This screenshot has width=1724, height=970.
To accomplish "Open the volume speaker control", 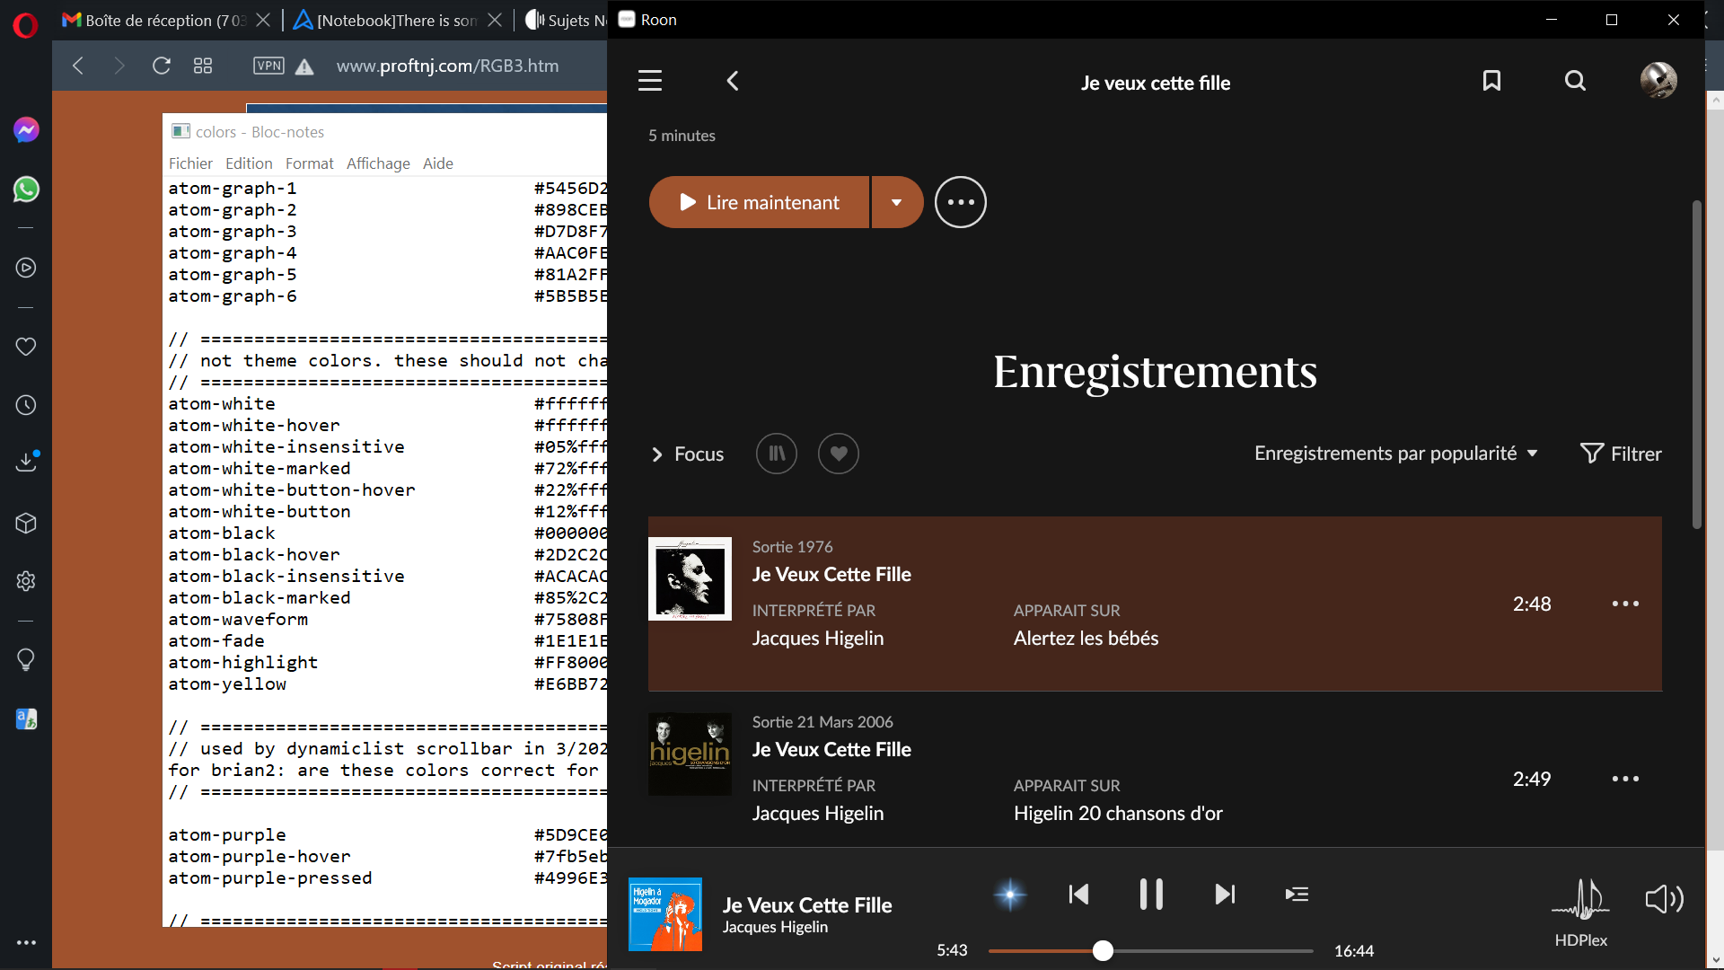I will [1664, 899].
